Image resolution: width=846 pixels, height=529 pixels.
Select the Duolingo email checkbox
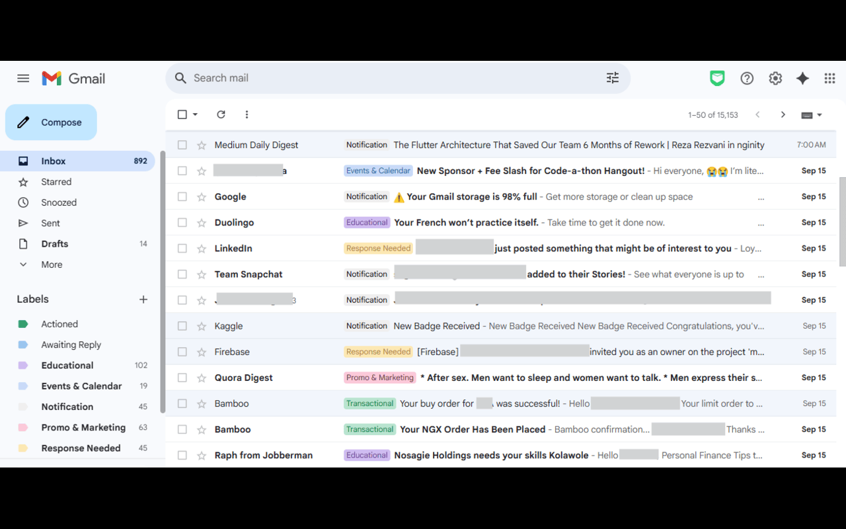182,222
